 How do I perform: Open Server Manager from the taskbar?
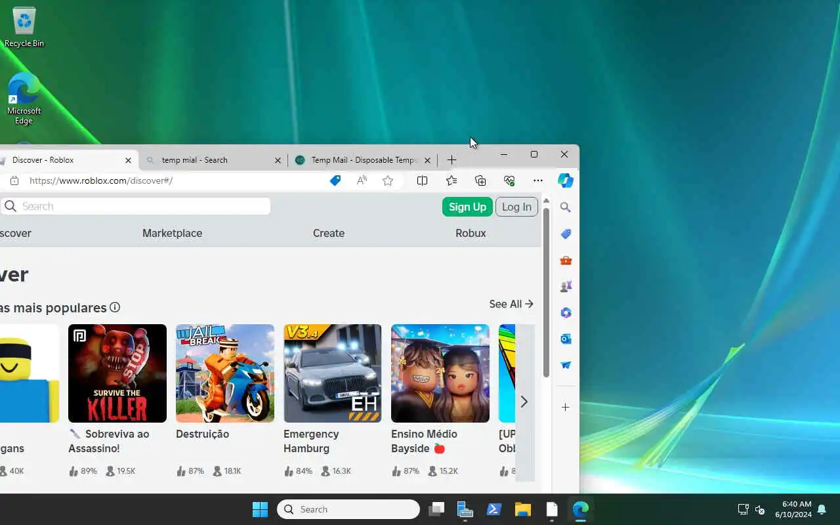pos(465,509)
